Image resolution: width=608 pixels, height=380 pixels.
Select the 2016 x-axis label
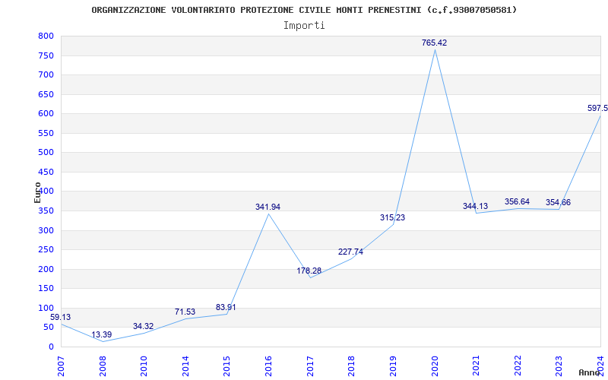tap(268, 366)
